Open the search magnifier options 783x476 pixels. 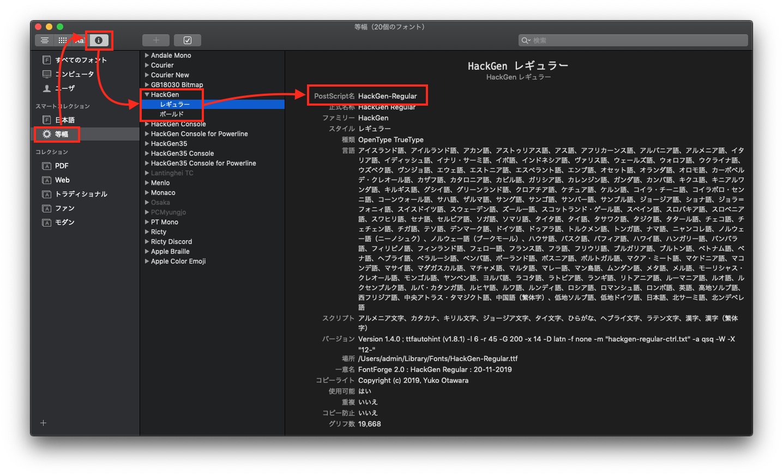pos(526,40)
